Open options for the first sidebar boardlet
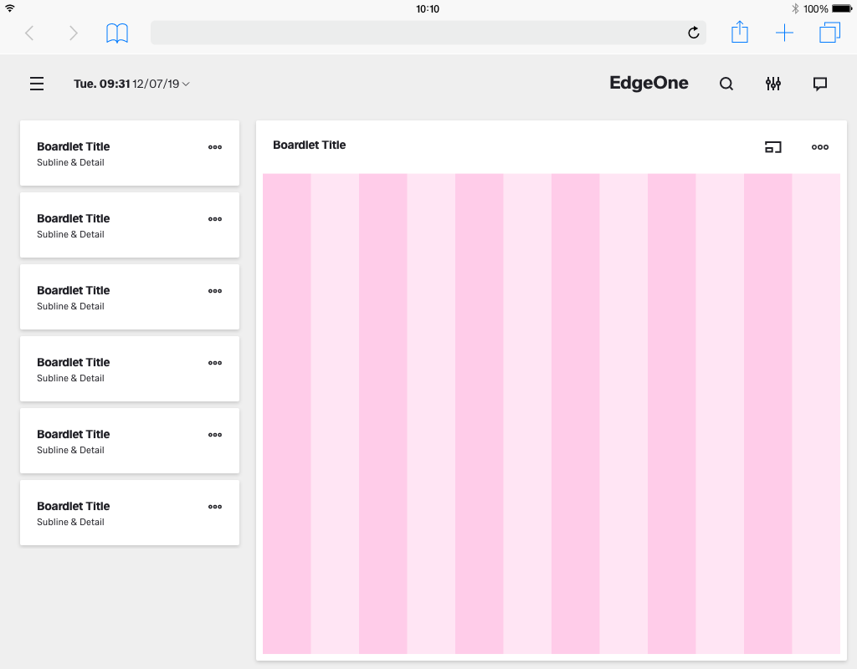This screenshot has height=669, width=857. (215, 147)
